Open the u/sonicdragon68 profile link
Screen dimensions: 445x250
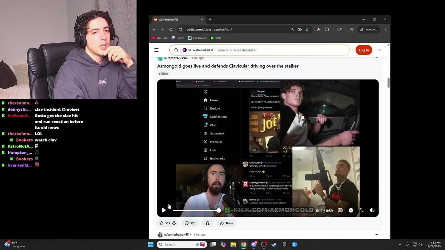177,235
